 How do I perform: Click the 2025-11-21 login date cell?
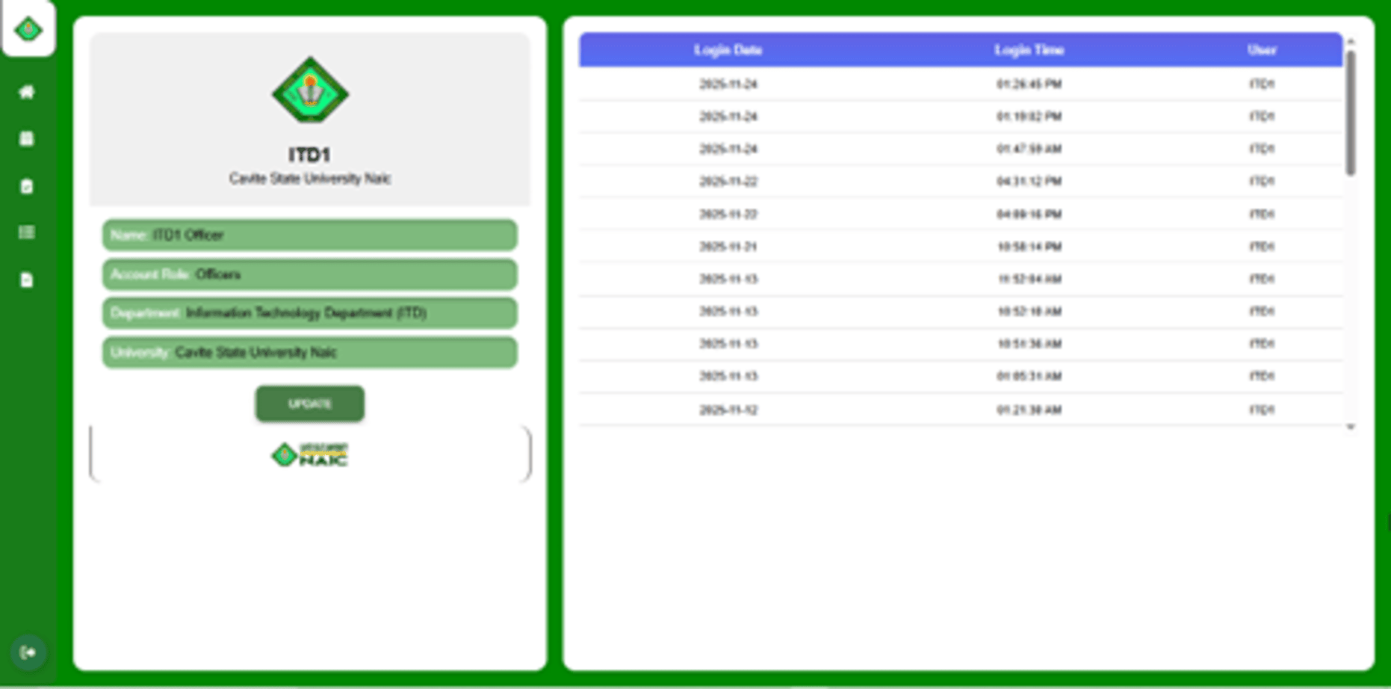(x=728, y=247)
